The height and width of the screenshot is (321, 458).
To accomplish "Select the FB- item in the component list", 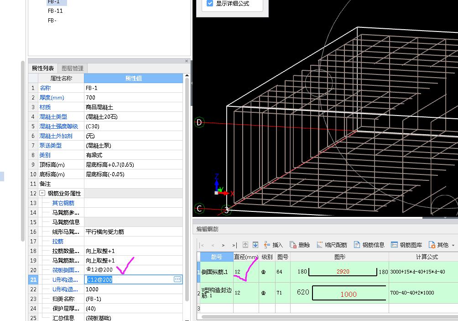I will coord(52,21).
